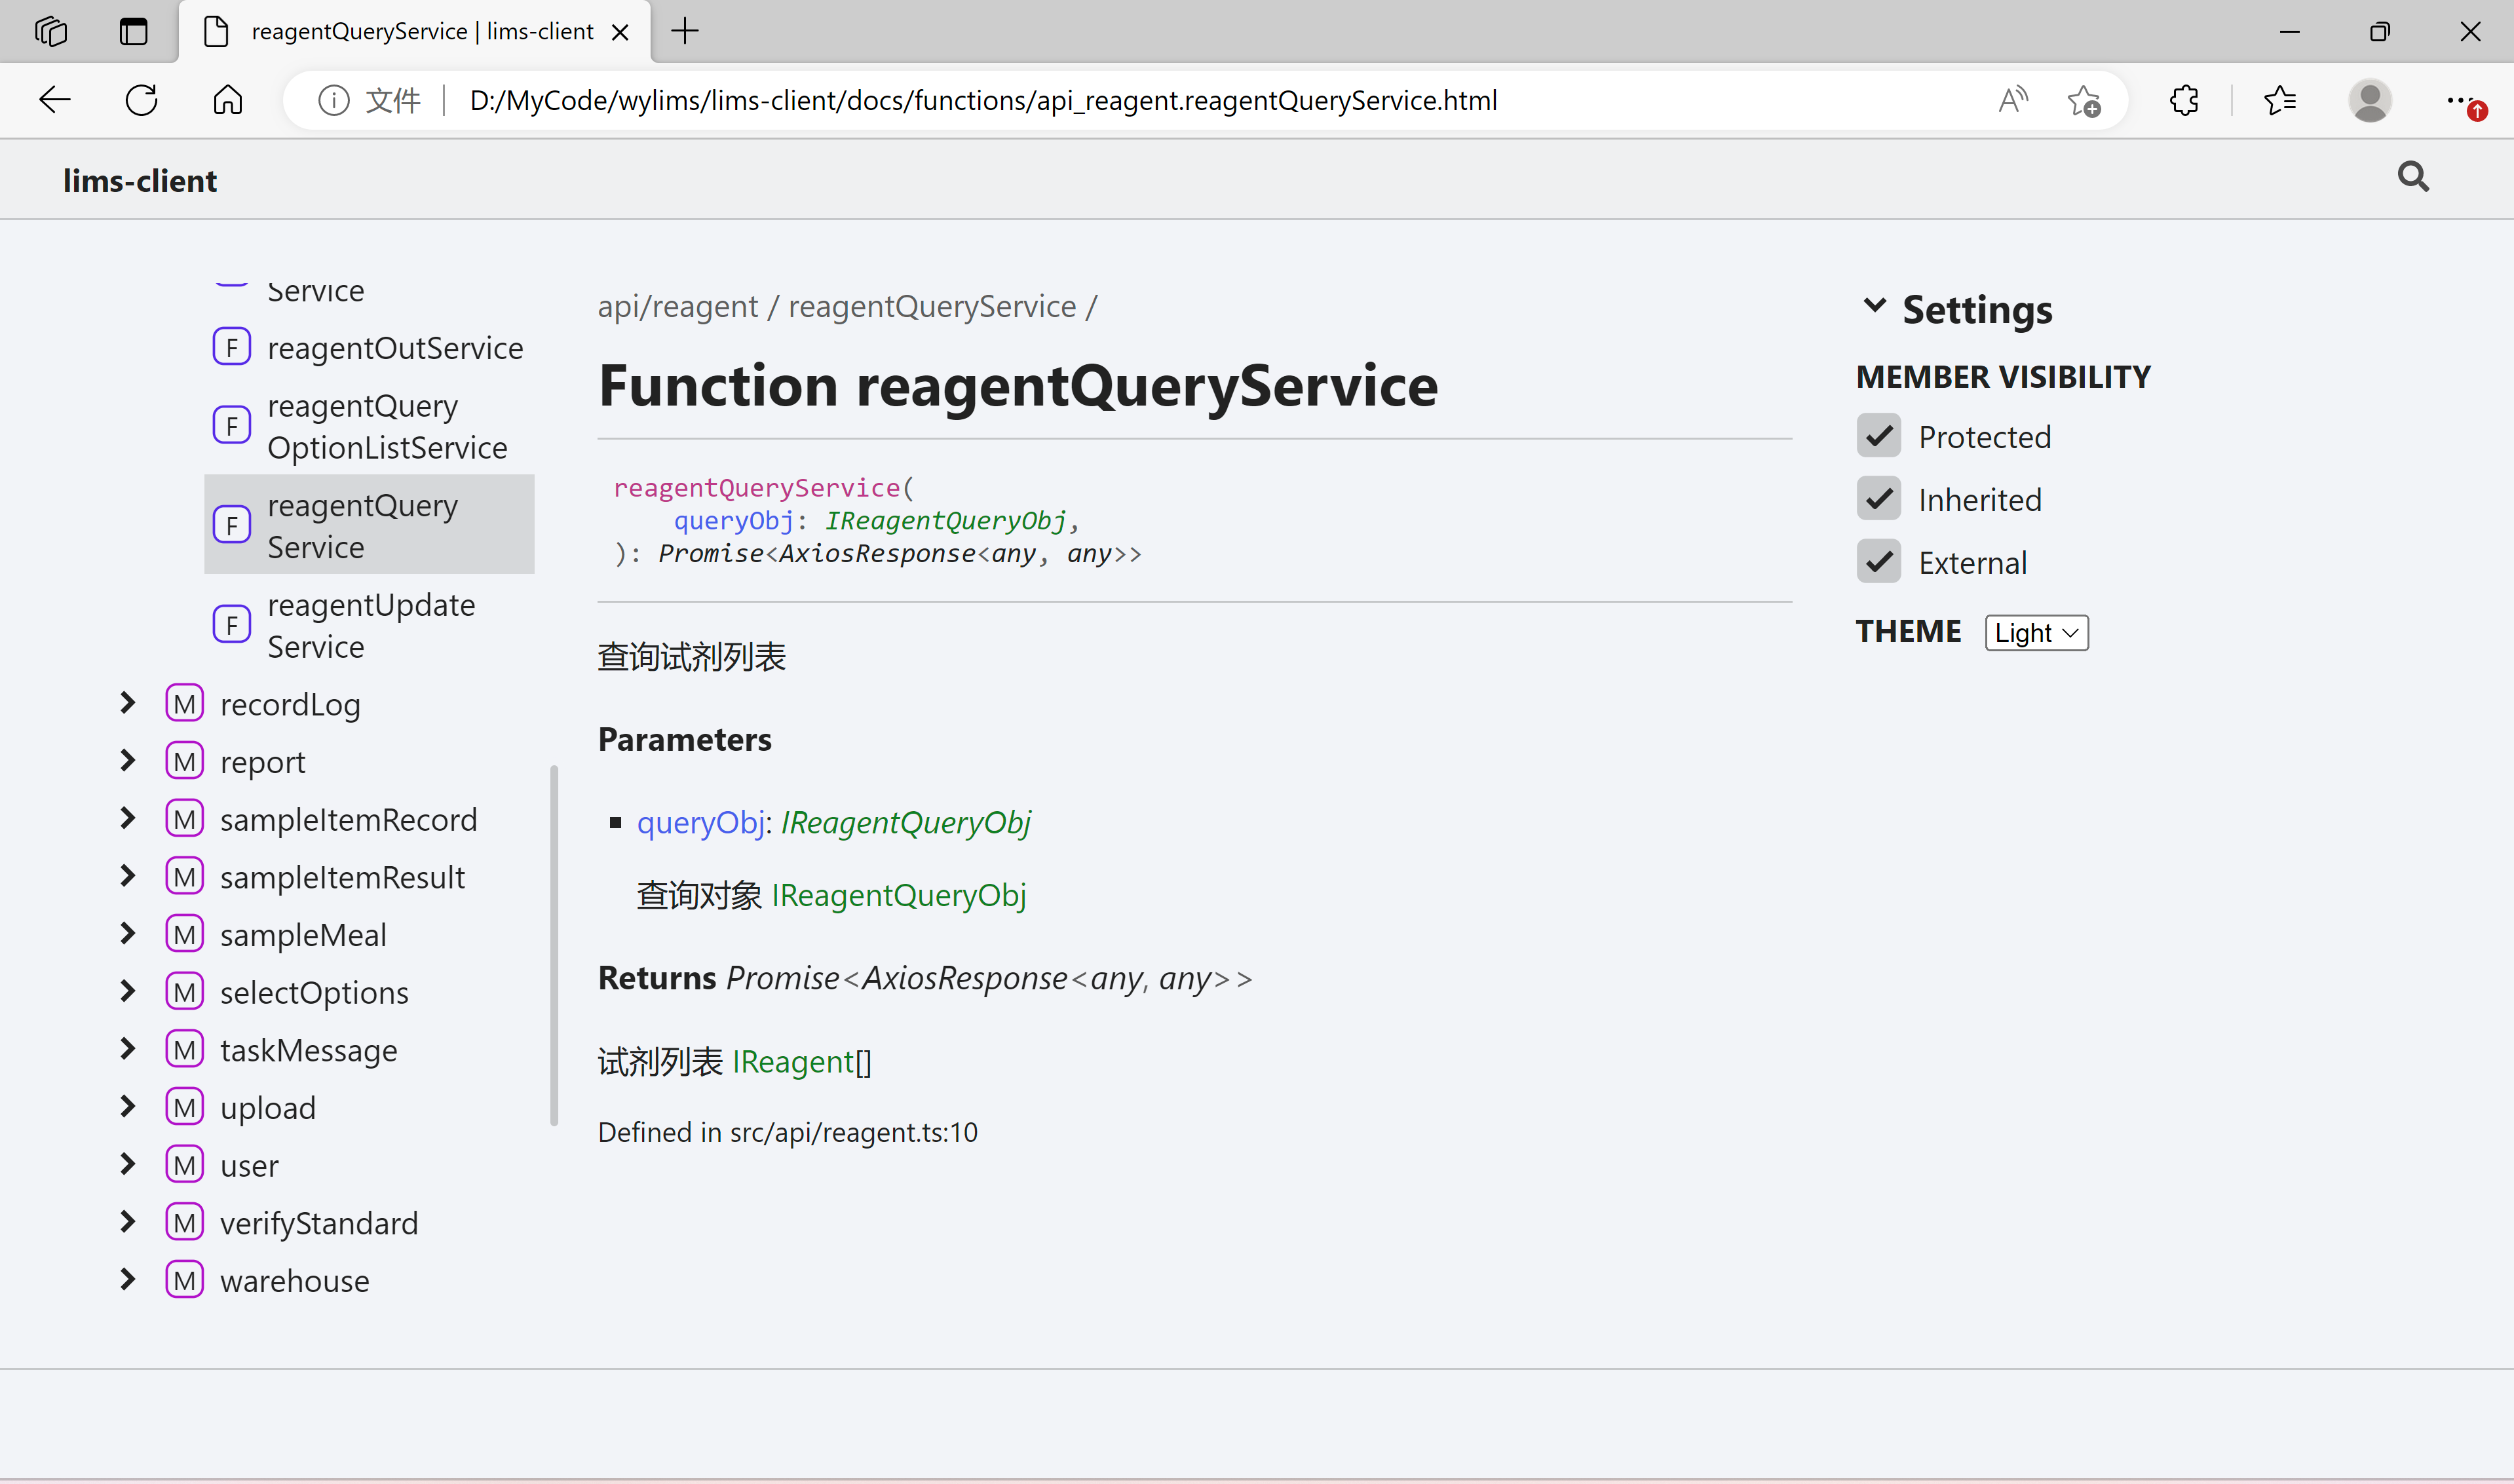The width and height of the screenshot is (2514, 1484).
Task: Uncheck the Protected visibility checkbox
Action: 1879,437
